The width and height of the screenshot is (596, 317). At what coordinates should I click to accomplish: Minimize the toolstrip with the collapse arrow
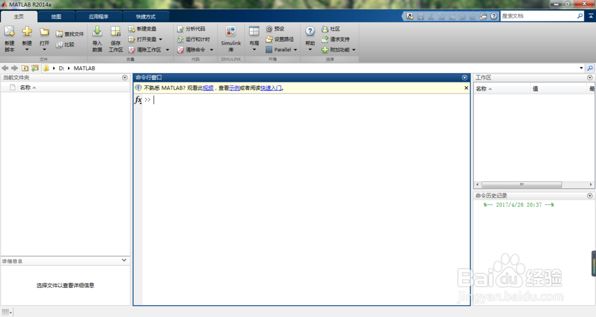tap(591, 16)
